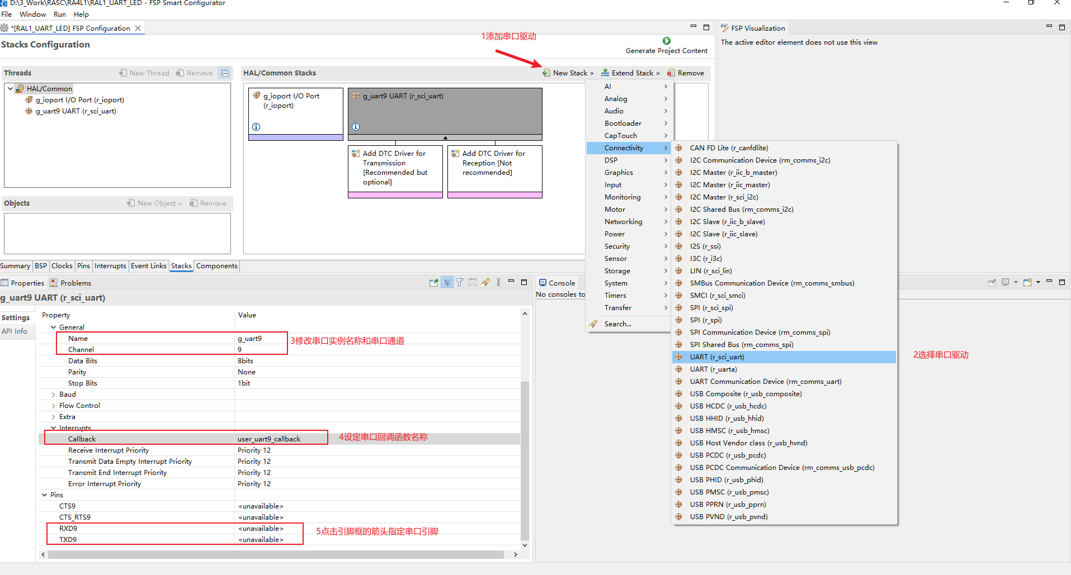This screenshot has height=575, width=1071.
Task: Expand the Baud property group
Action: point(54,395)
